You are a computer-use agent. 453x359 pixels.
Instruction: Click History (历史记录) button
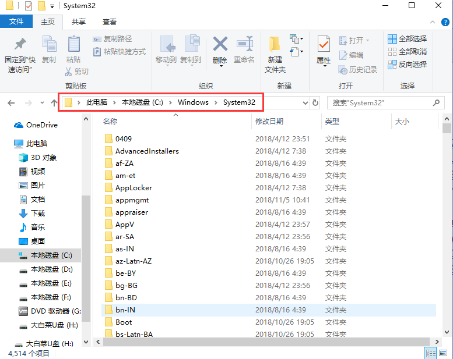coord(358,70)
